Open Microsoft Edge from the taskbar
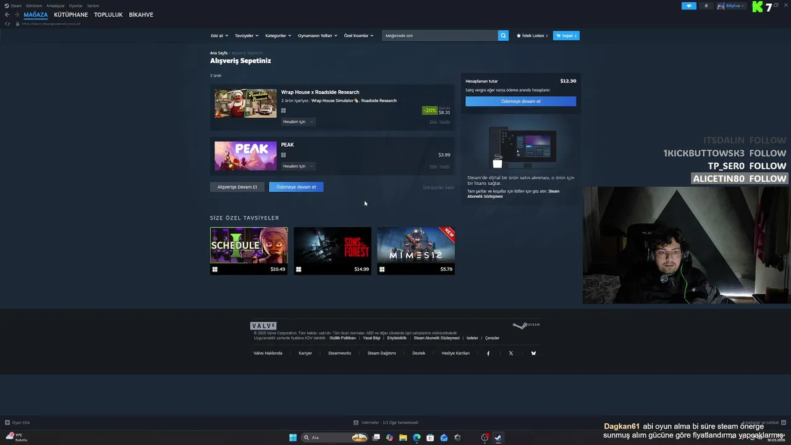791x445 pixels. (x=417, y=438)
